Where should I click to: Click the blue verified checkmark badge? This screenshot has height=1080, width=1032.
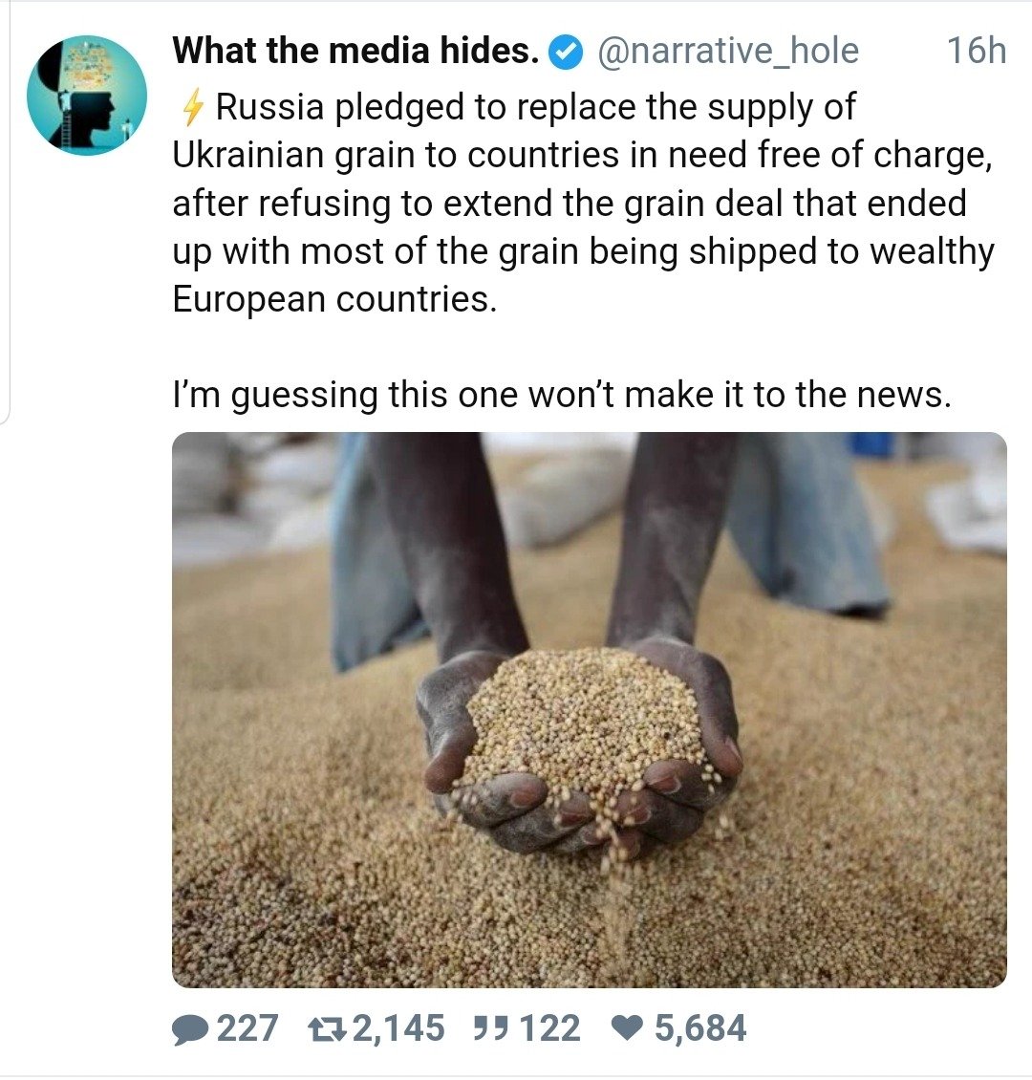pos(568,53)
